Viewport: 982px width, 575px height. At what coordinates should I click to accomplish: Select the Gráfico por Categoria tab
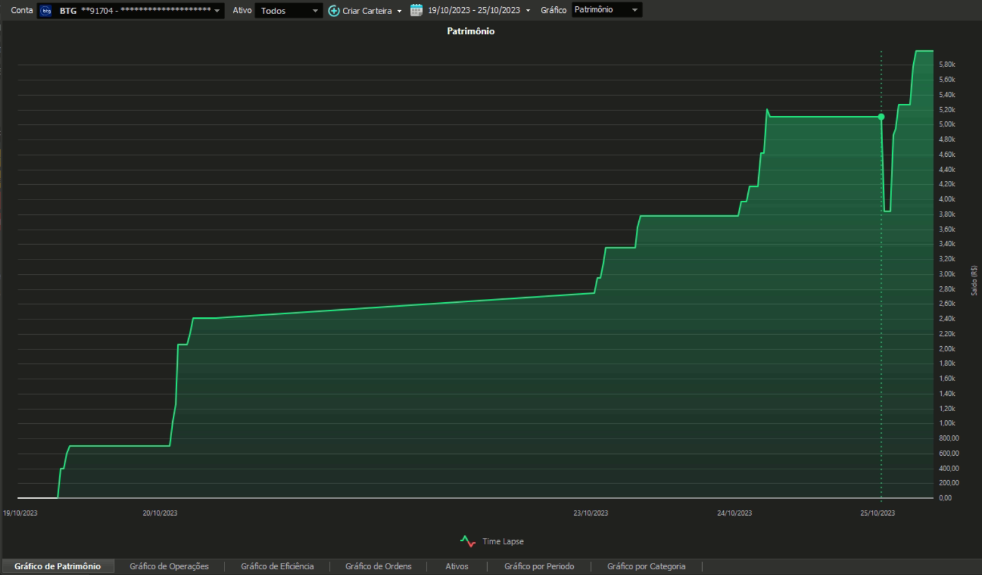coord(646,566)
